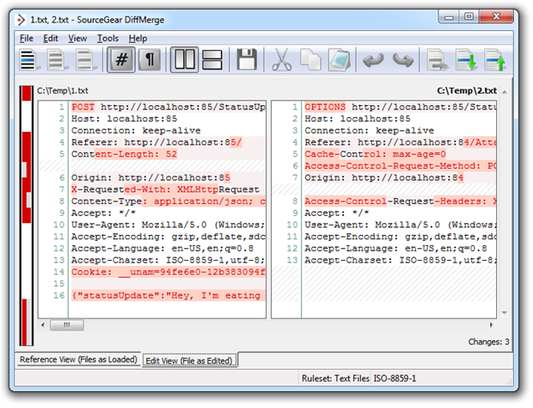
Task: Undo last edit arrow icon
Action: tap(373, 60)
